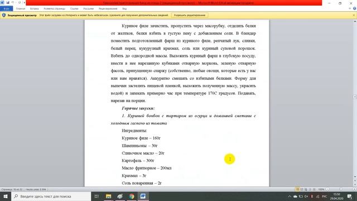
Task: Click the Windows taskbar search box
Action: click(51, 196)
